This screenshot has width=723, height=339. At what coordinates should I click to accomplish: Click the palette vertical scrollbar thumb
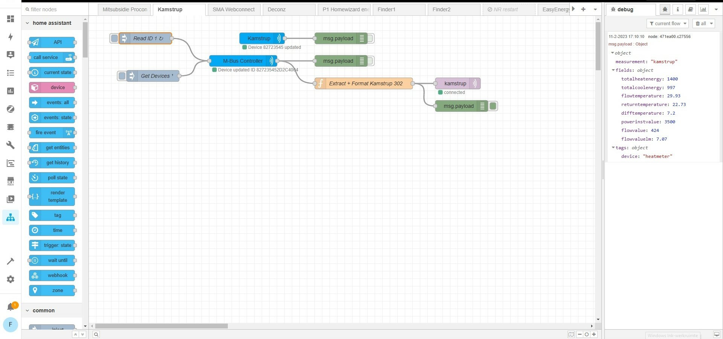pos(85,40)
